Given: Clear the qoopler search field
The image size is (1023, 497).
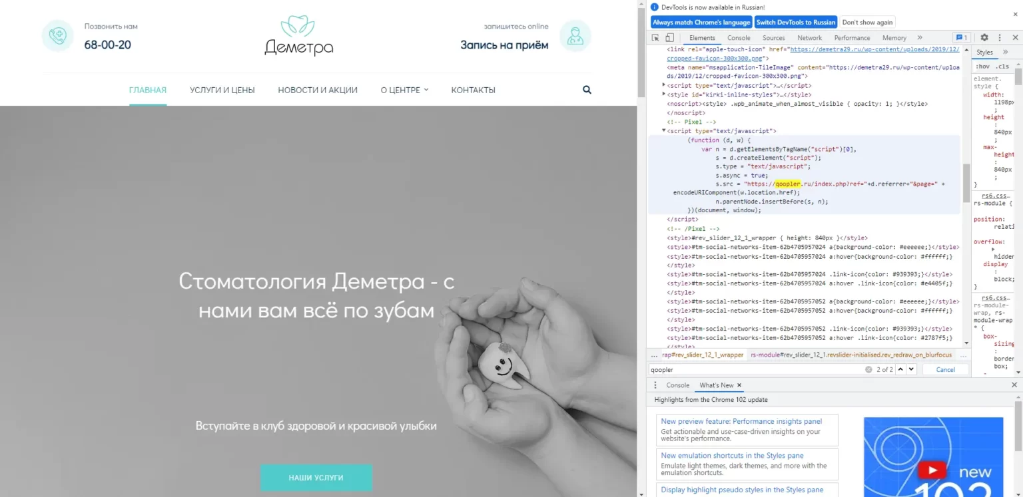Looking at the screenshot, I should pos(868,369).
